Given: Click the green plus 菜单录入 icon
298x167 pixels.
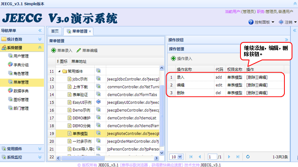Looking at the screenshot, I should pos(54,50).
